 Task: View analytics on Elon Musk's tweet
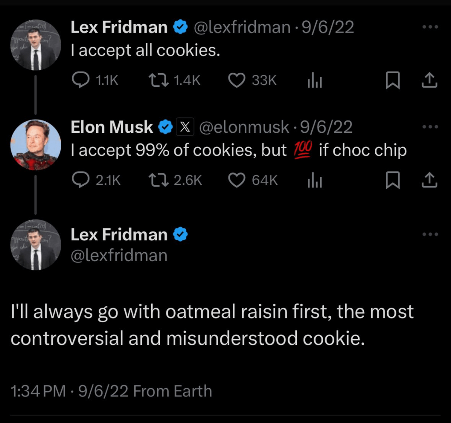[314, 180]
